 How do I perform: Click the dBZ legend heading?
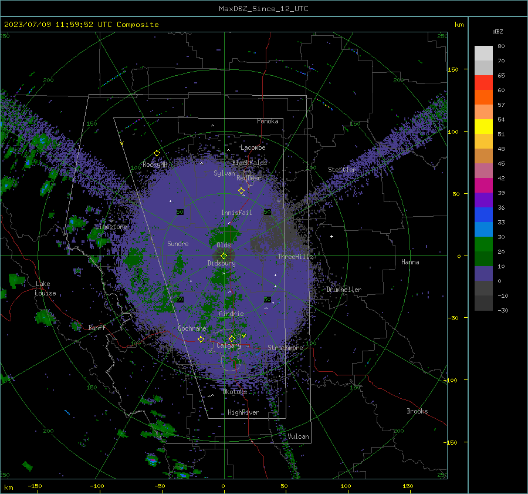point(497,32)
